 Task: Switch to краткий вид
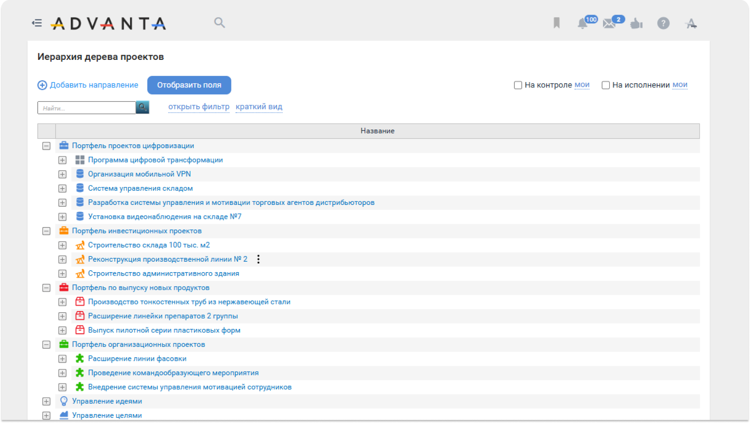click(x=259, y=107)
